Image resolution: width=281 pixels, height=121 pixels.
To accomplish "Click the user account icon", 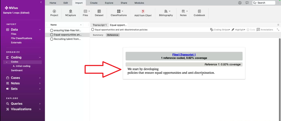I will click(x=240, y=3).
